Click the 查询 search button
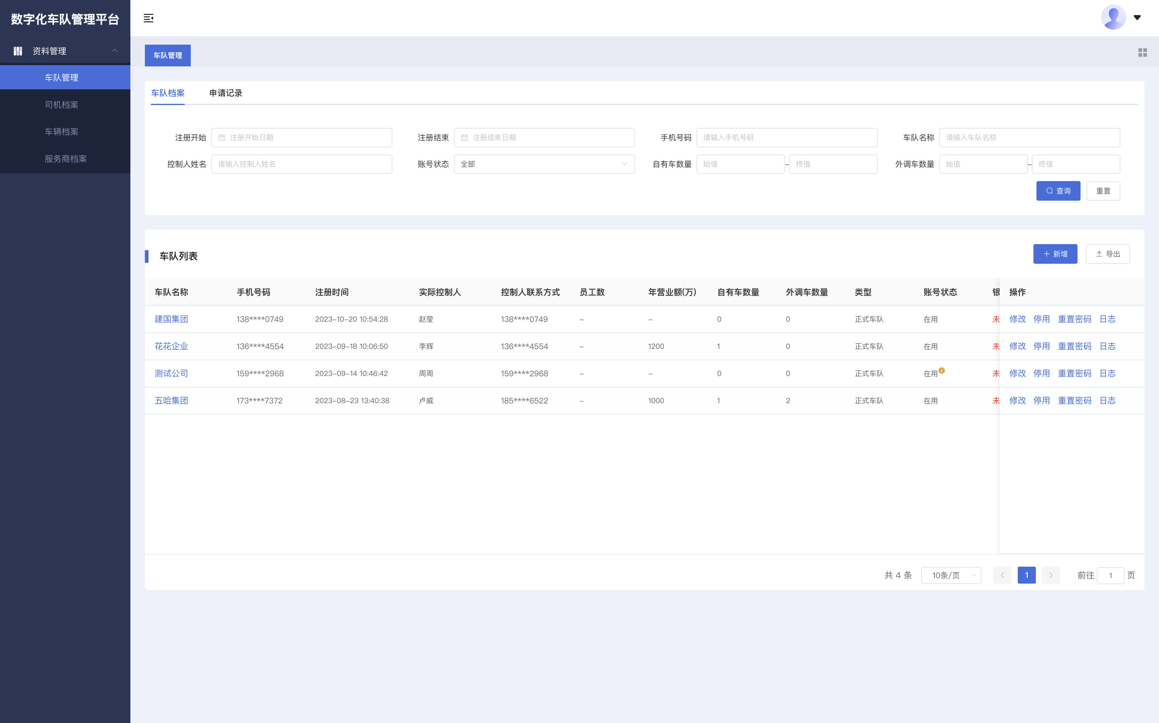The image size is (1159, 723). [1058, 191]
